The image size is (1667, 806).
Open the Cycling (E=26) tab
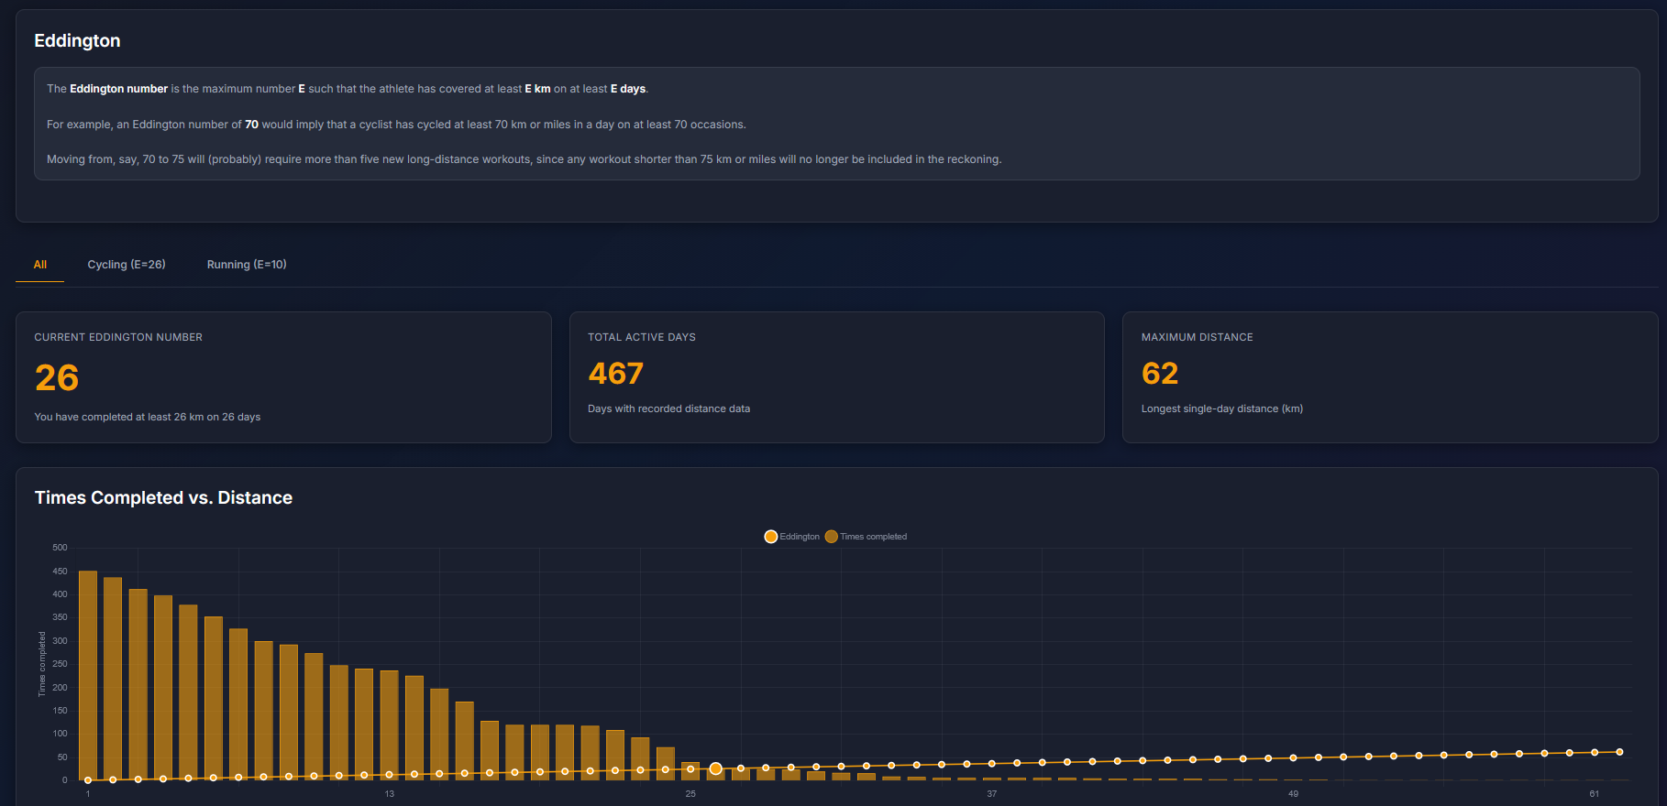point(127,265)
